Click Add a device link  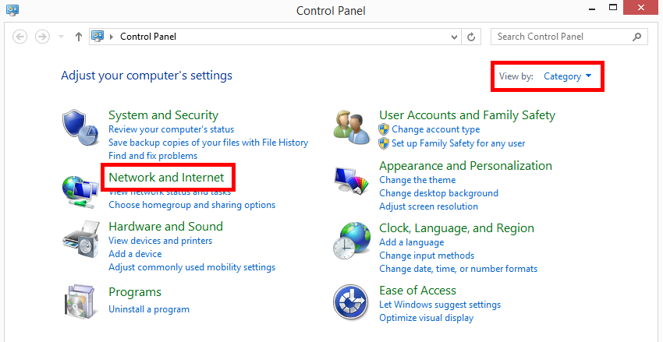(x=135, y=254)
